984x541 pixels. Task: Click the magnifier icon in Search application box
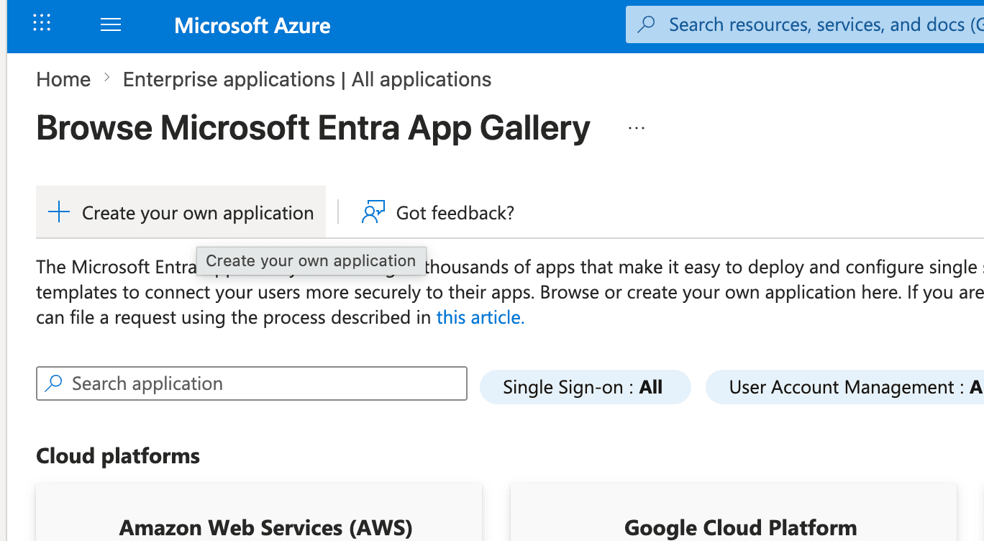54,383
